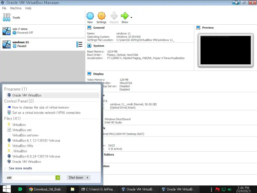Viewport: 257px width, 193px height.
Task: Click the Boot Order value text
Action: (x=122, y=55)
